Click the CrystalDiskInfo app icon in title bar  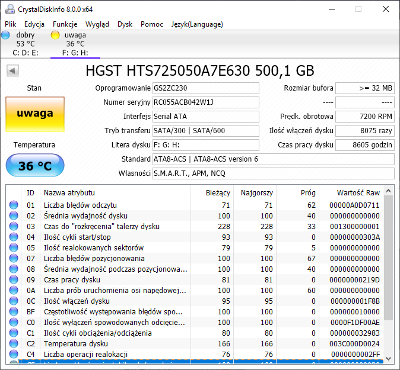tap(10, 9)
